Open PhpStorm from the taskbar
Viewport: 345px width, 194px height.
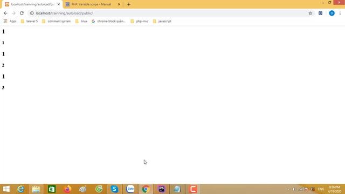tap(162, 189)
